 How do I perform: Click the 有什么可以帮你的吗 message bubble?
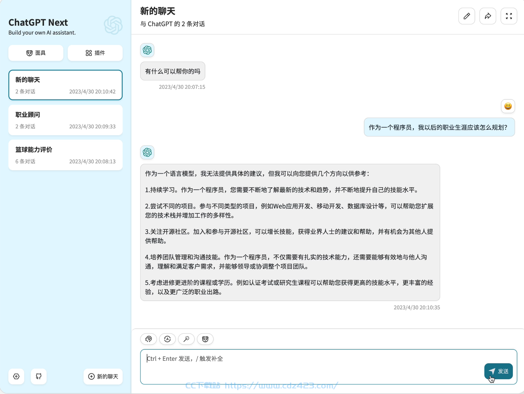click(173, 71)
